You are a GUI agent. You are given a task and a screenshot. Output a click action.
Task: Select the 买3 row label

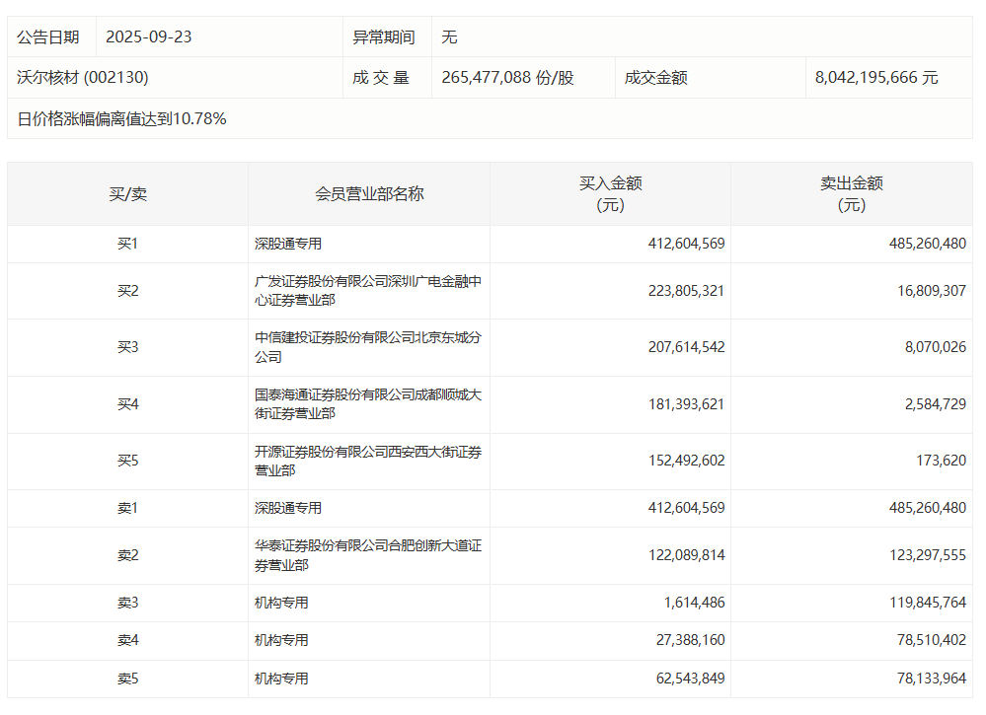point(127,347)
